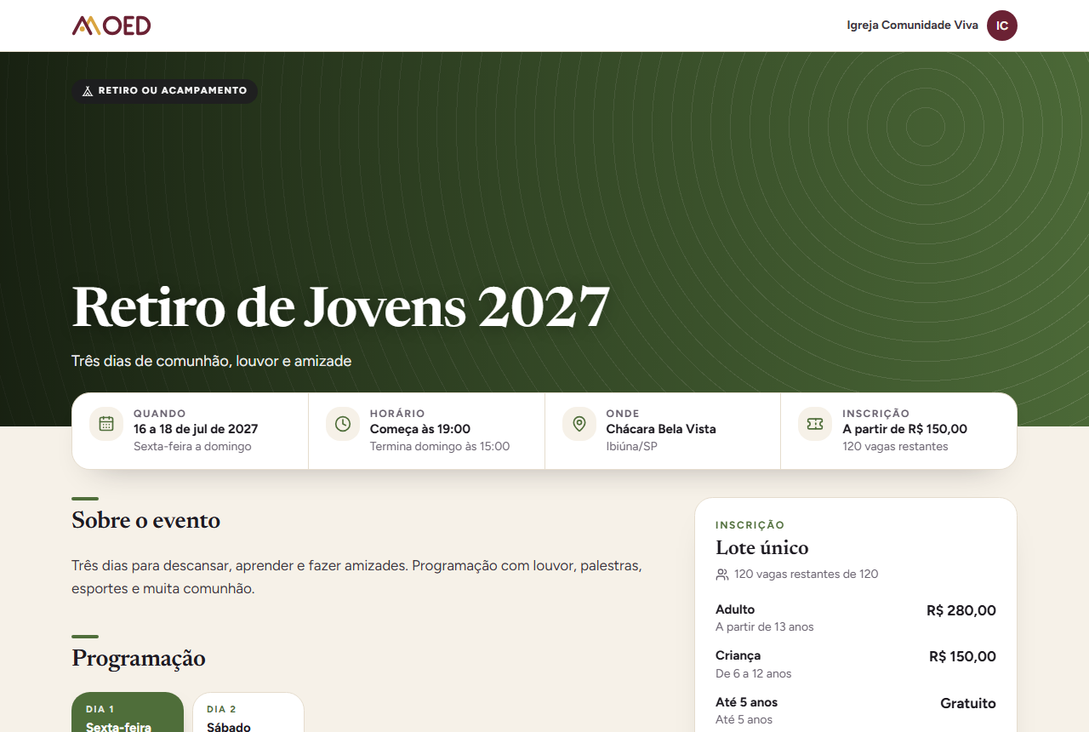Click the ticket icon beside Inscrição

click(x=815, y=424)
